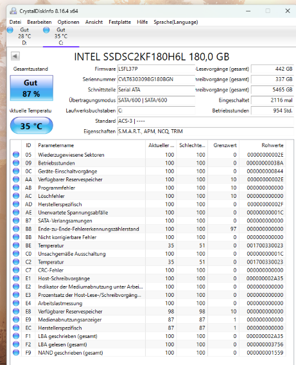Image resolution: width=296 pixels, height=365 pixels.
Task: Click status orb of row ID AD
Action: click(16, 204)
